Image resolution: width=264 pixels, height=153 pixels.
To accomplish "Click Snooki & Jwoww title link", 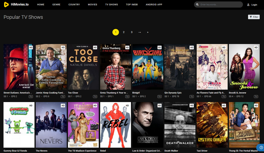I will pyautogui.click(x=237, y=93).
